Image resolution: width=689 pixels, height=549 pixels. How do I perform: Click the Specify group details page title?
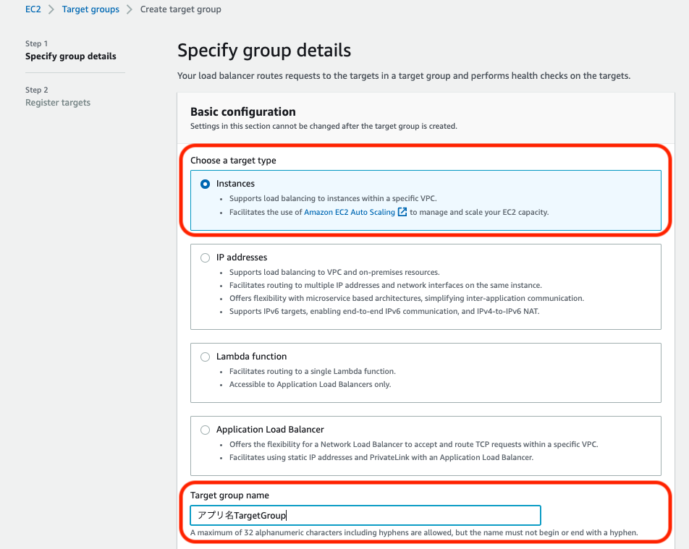pos(264,51)
